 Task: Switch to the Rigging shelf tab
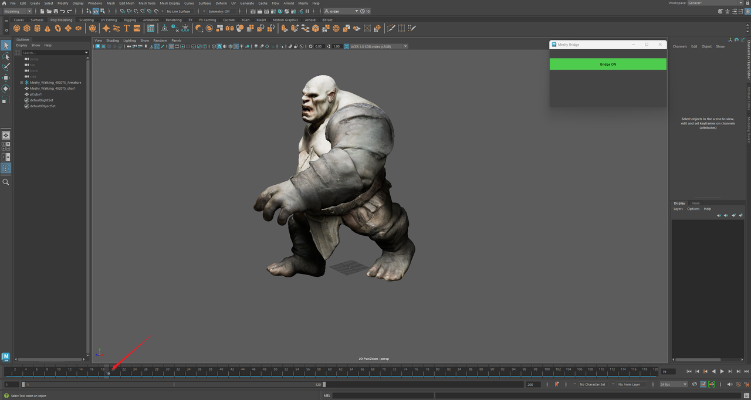130,20
